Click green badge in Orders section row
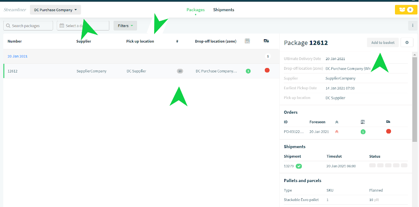Screen dimensions: 419x207 pos(363,132)
